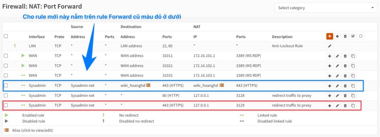Edit the port 3129 proxy rule
The image size is (380, 137).
[x=337, y=106]
